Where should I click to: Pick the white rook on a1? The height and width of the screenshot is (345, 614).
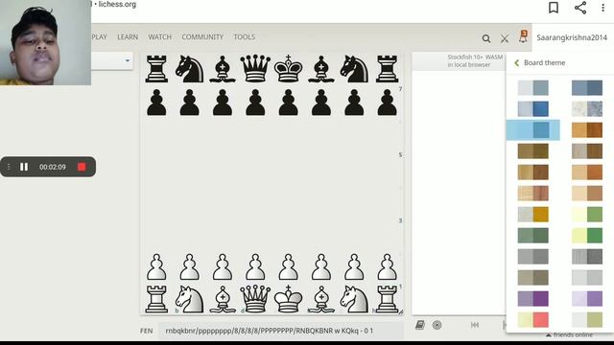tap(156, 299)
